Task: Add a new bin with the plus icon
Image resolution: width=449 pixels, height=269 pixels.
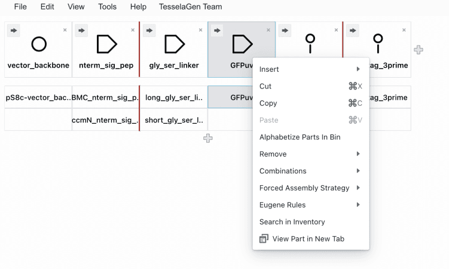Action: click(419, 50)
